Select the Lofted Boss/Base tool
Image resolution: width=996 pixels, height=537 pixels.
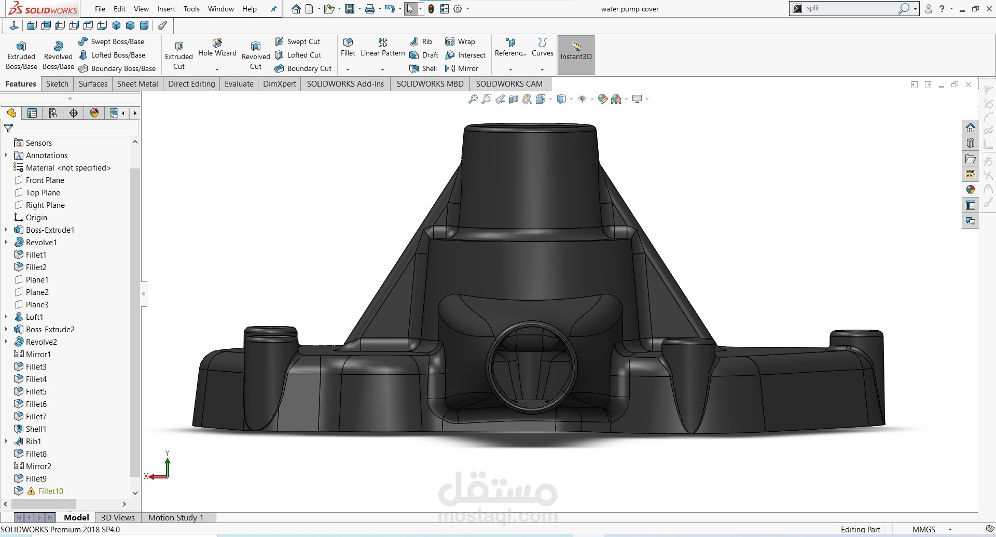point(112,55)
